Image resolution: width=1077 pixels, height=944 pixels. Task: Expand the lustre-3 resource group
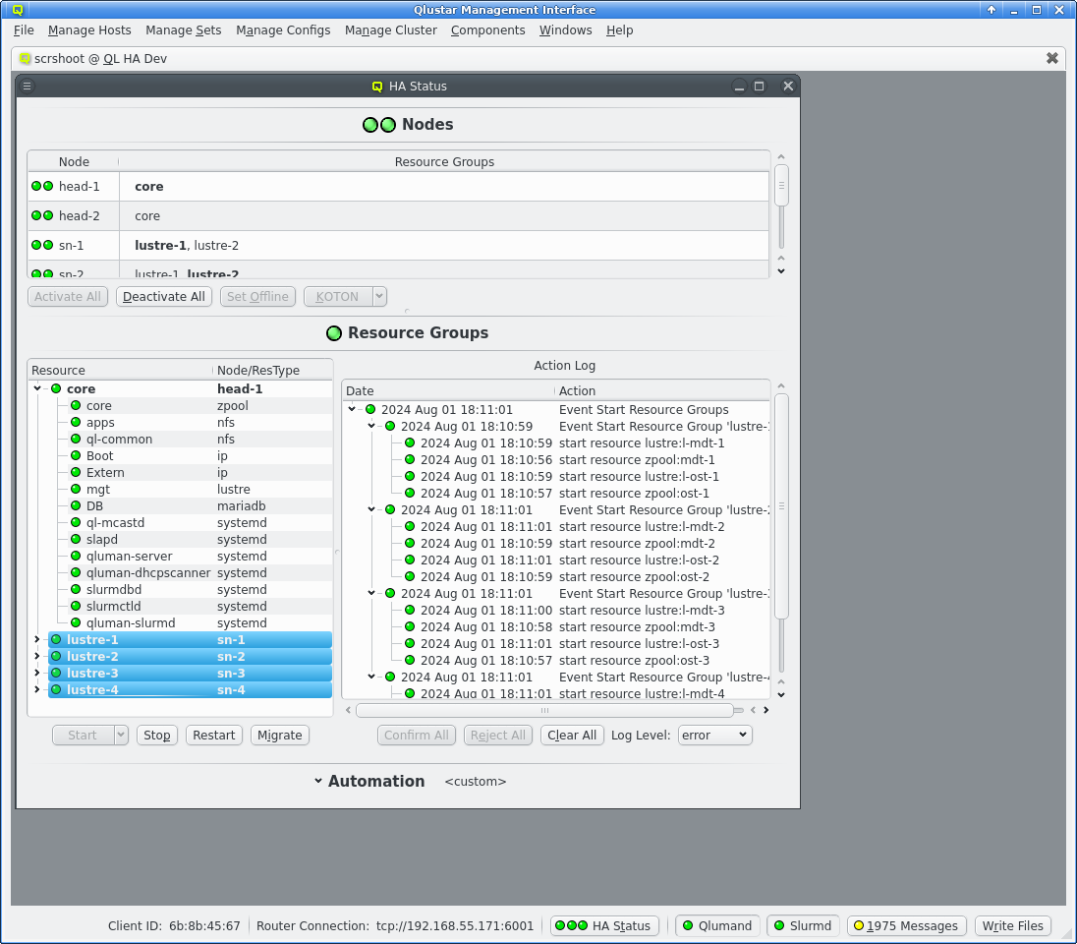[x=37, y=673]
